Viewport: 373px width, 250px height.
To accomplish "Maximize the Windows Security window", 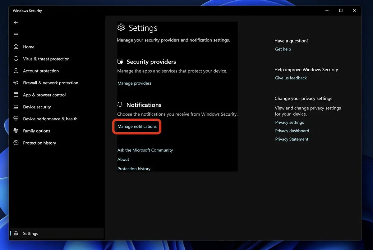I will (x=341, y=11).
